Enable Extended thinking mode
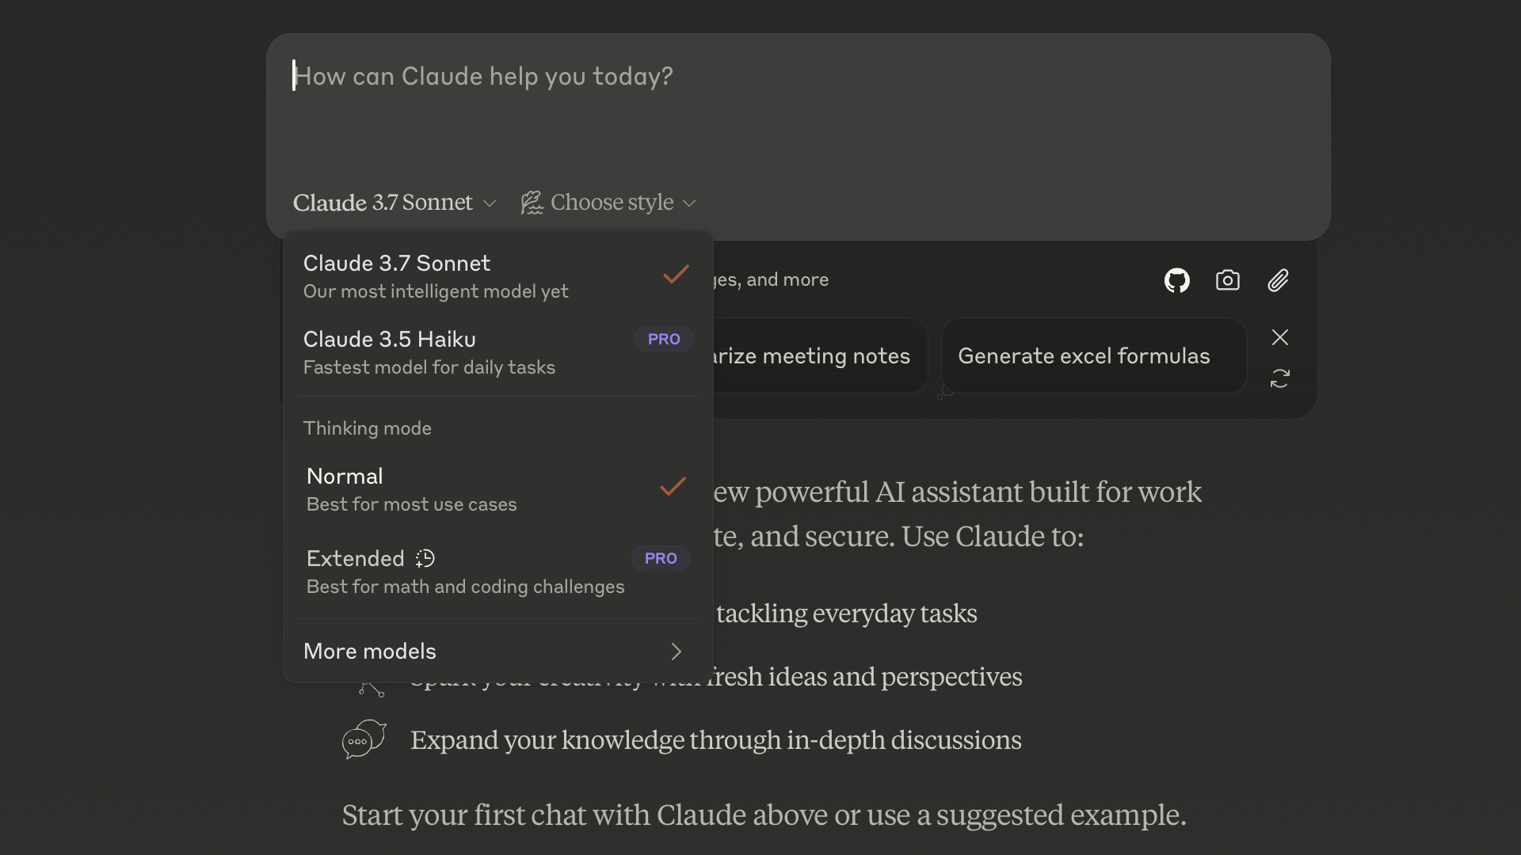 coord(464,572)
